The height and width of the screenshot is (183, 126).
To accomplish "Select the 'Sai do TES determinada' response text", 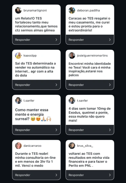I will pyautogui.click(x=35, y=69).
